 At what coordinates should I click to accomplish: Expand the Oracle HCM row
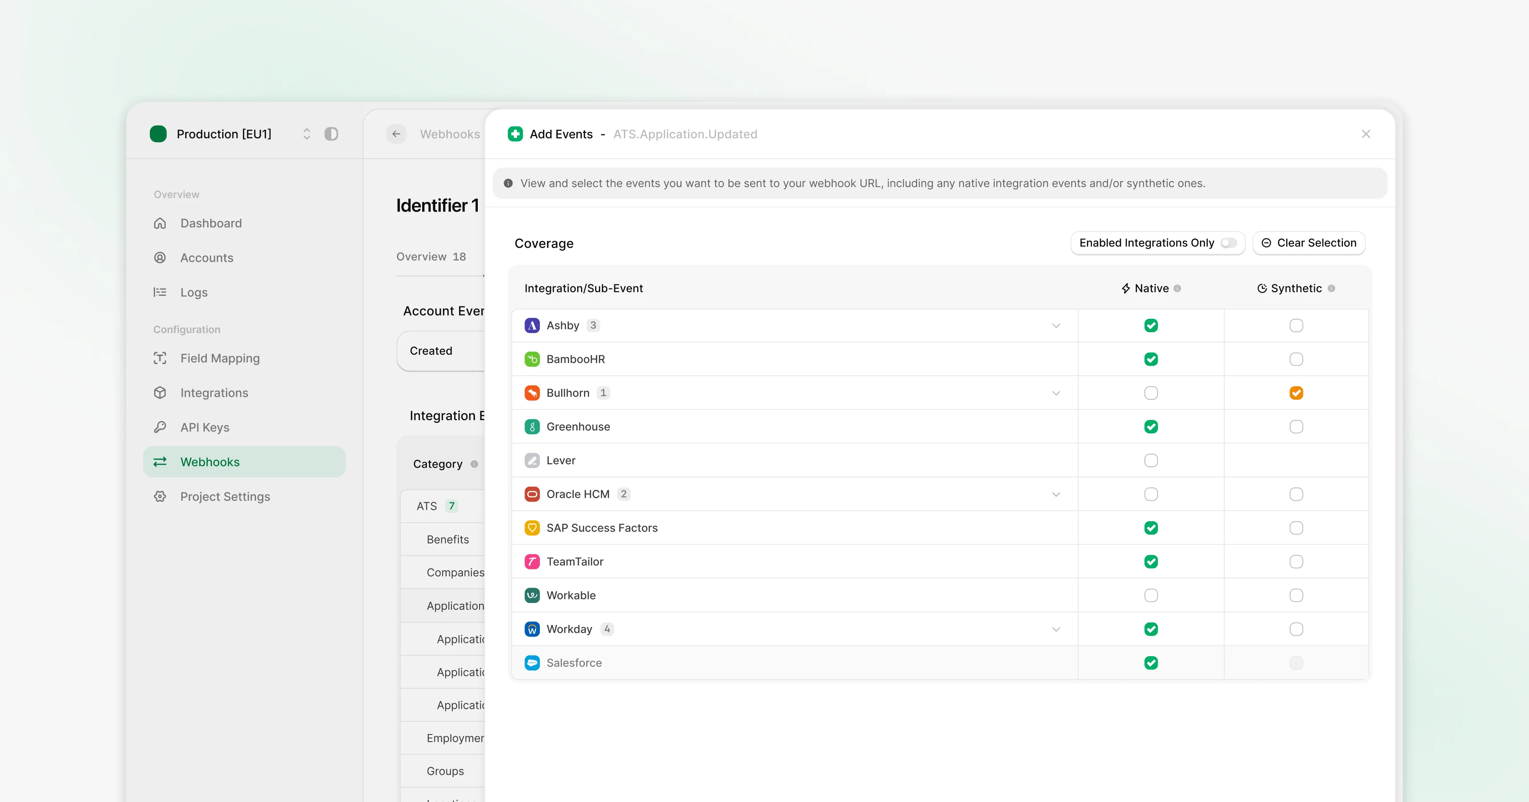pyautogui.click(x=1056, y=494)
